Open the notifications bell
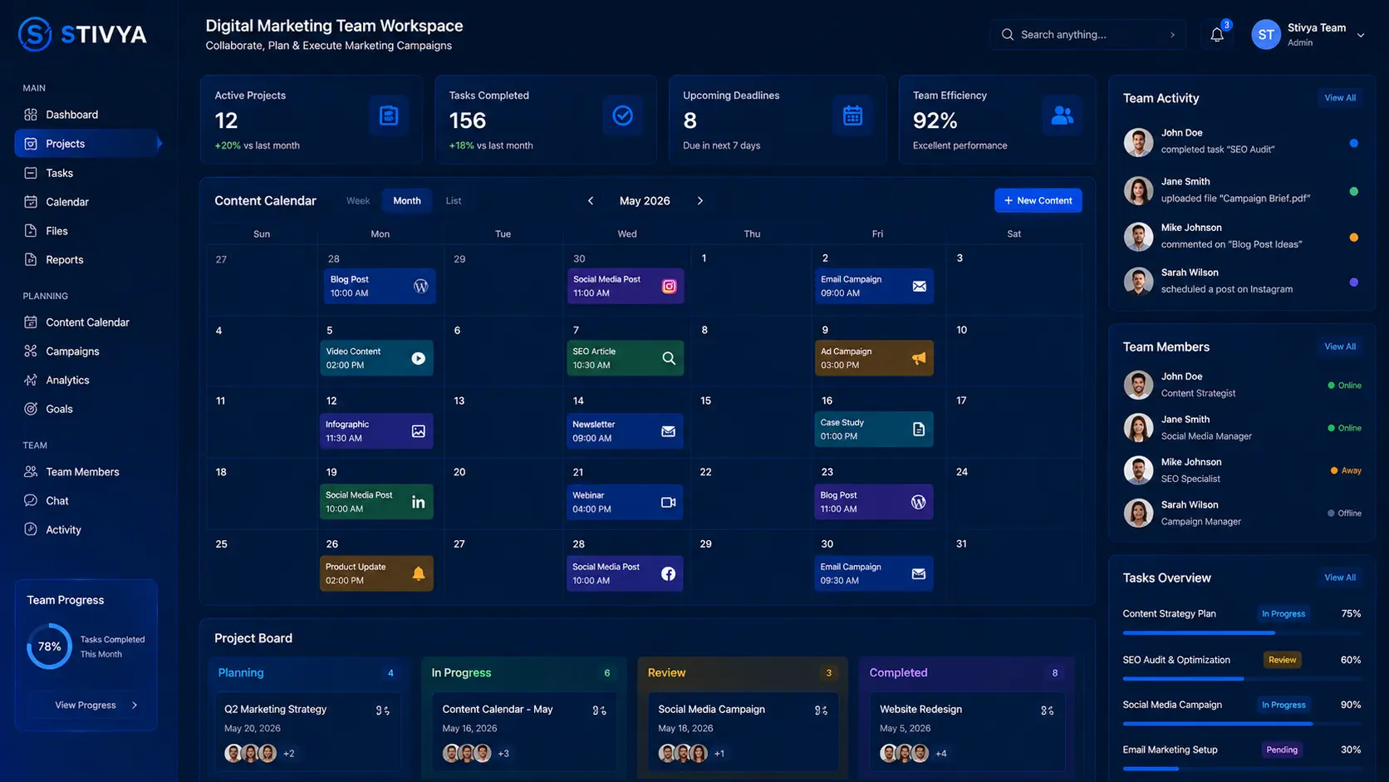The height and width of the screenshot is (782, 1389). pyautogui.click(x=1216, y=35)
